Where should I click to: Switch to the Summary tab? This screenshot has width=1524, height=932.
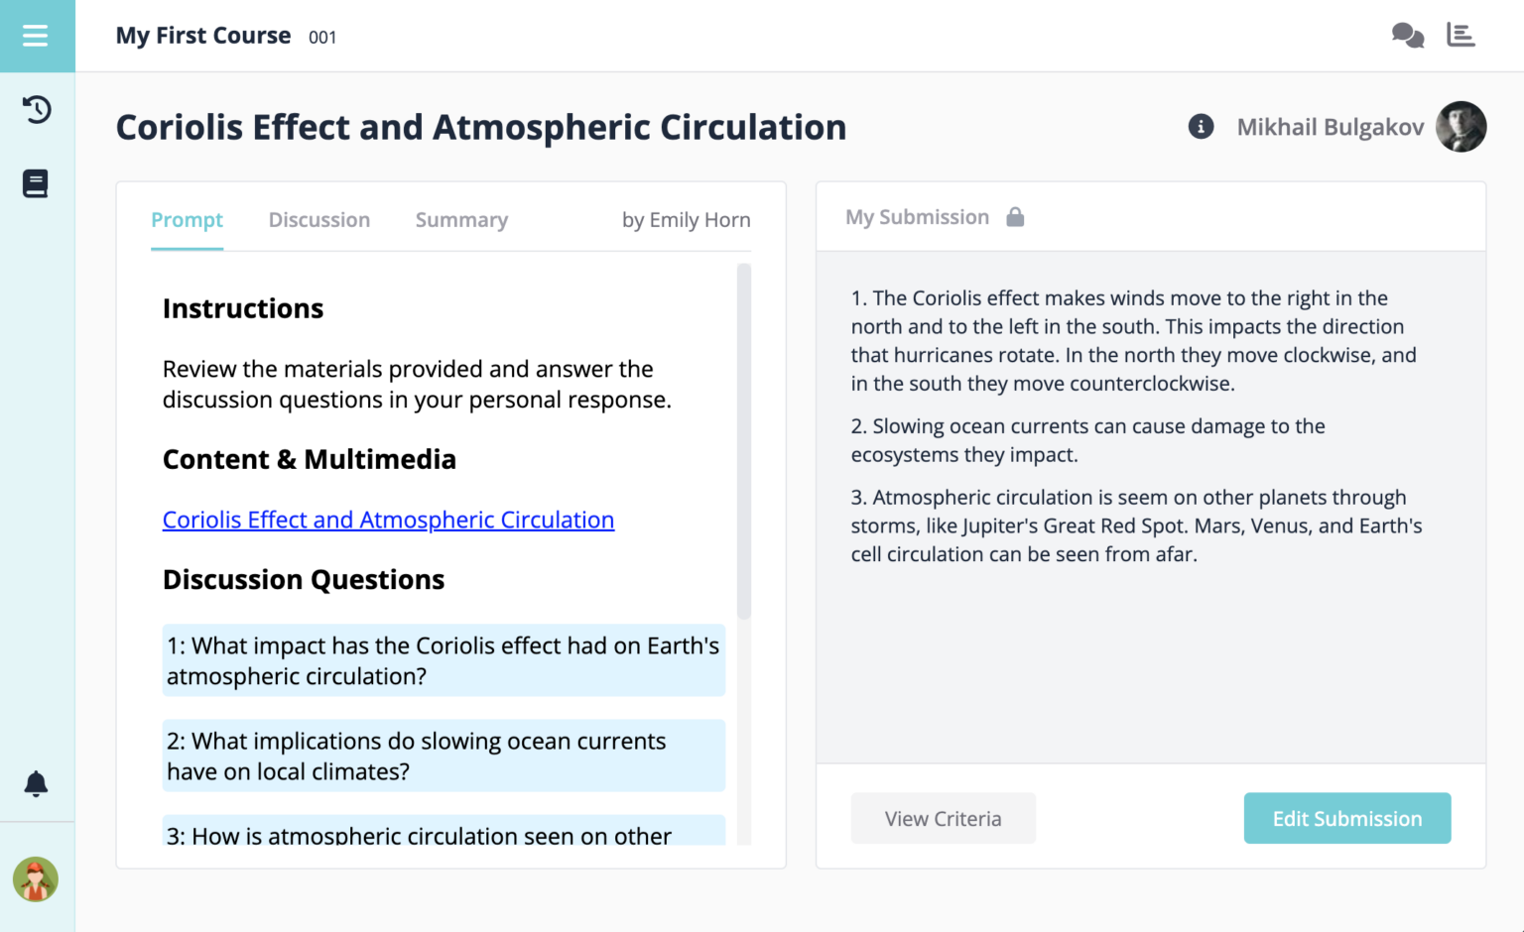pos(461,219)
